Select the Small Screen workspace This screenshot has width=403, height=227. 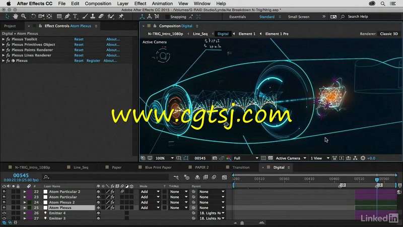point(299,17)
